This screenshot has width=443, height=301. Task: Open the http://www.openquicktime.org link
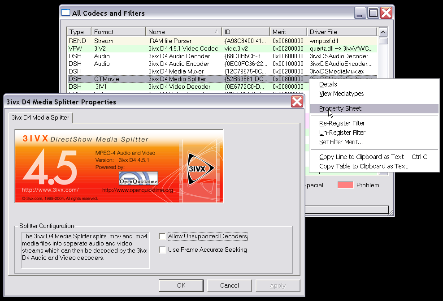(x=138, y=190)
